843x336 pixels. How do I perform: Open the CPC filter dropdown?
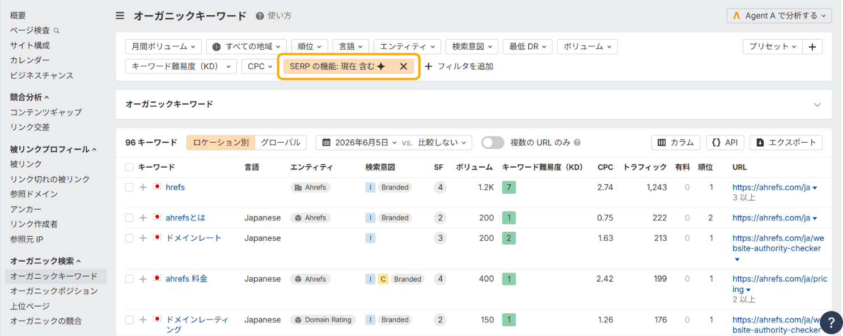point(260,66)
